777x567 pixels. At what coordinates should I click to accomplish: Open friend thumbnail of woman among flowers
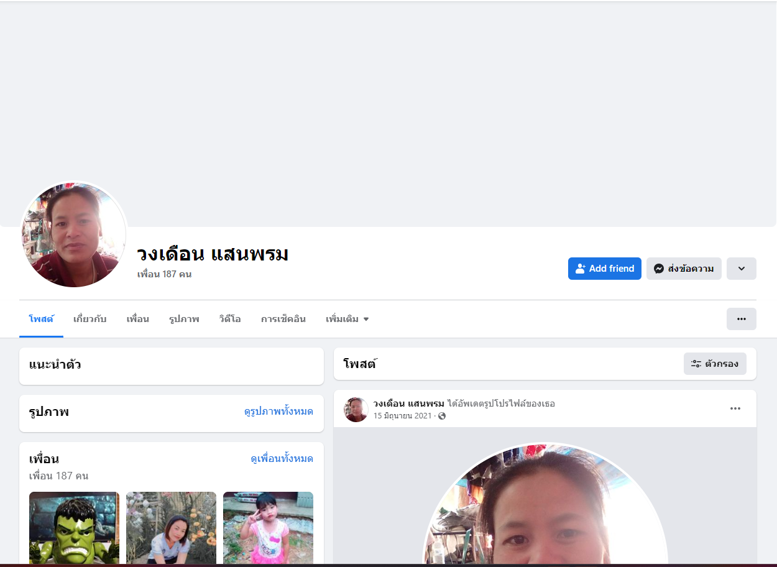pyautogui.click(x=171, y=528)
